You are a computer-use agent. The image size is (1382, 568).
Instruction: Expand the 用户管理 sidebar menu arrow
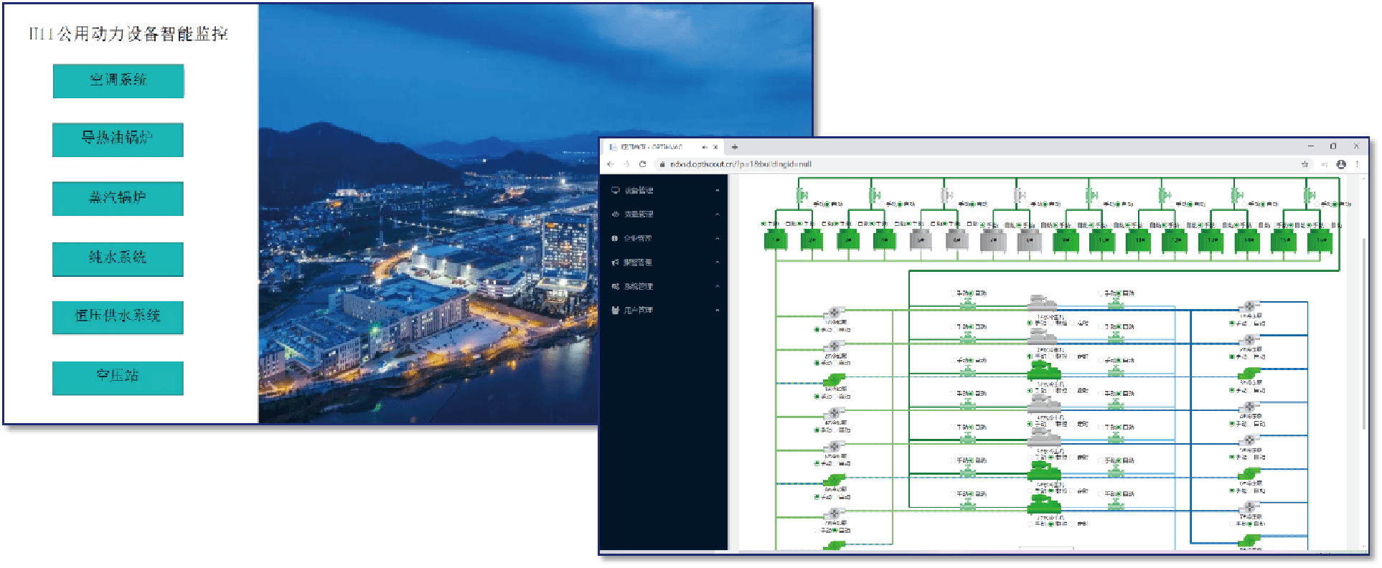point(717,311)
